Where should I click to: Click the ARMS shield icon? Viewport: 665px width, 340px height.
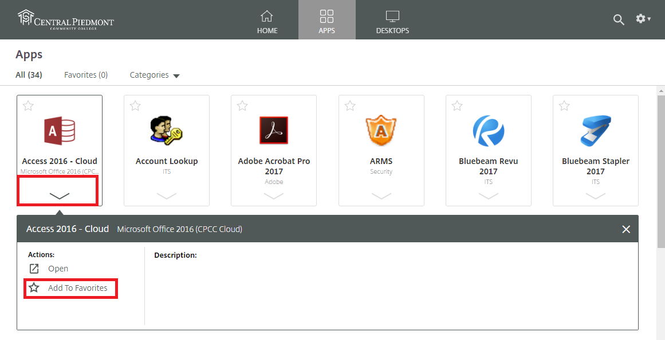pyautogui.click(x=381, y=130)
